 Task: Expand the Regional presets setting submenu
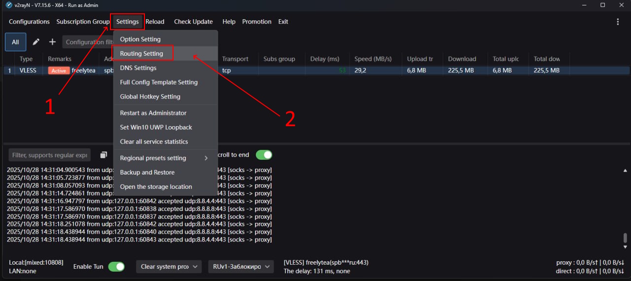(165, 158)
